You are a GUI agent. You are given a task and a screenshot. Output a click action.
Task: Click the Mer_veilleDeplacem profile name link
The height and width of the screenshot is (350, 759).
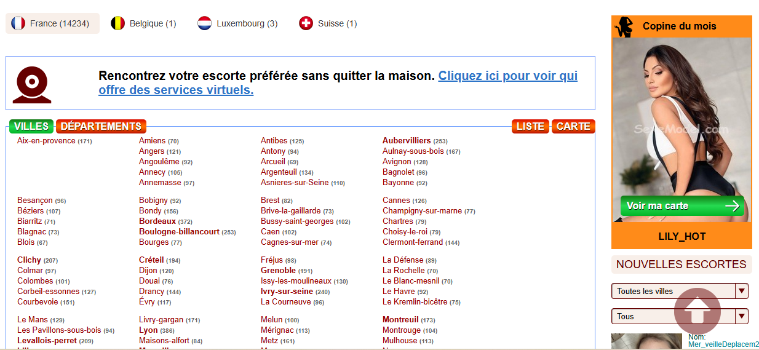click(723, 344)
